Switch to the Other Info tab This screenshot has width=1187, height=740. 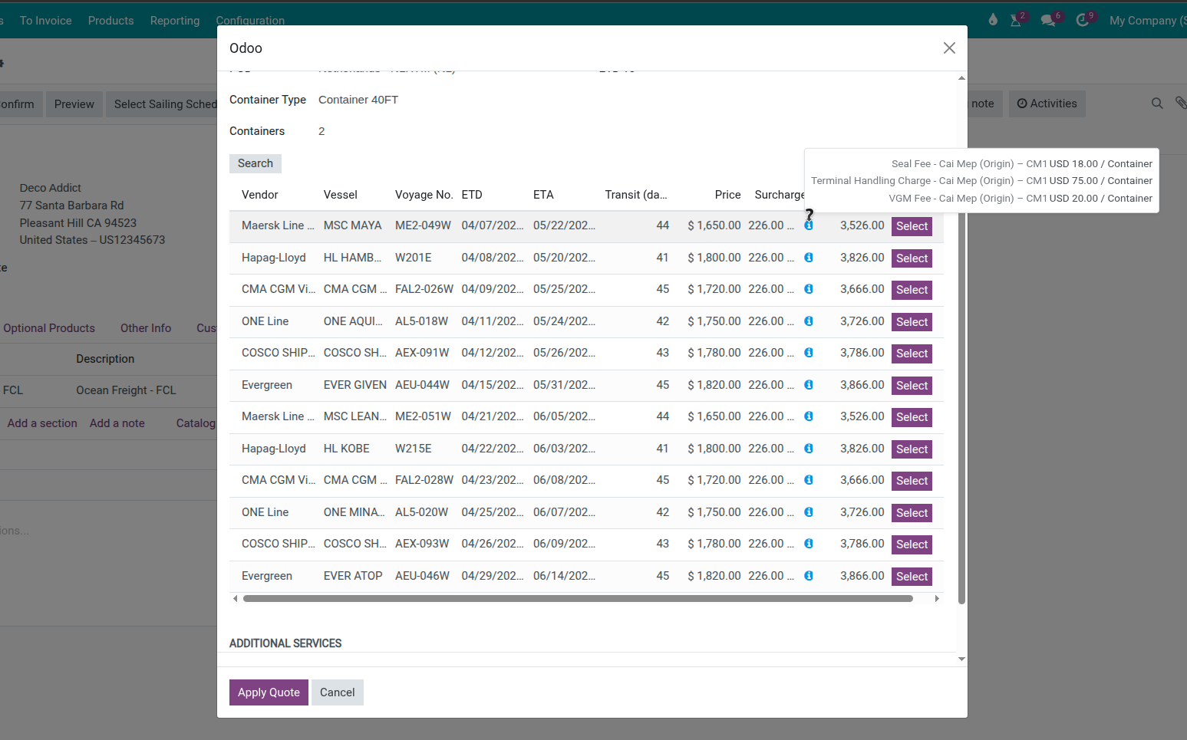[146, 328]
